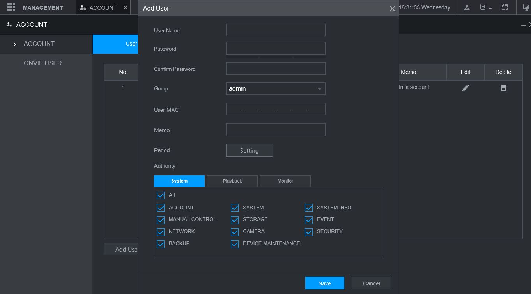Viewport: 531px width, 294px height.
Task: Click the monitor display icon at top right
Action: (x=526, y=7)
